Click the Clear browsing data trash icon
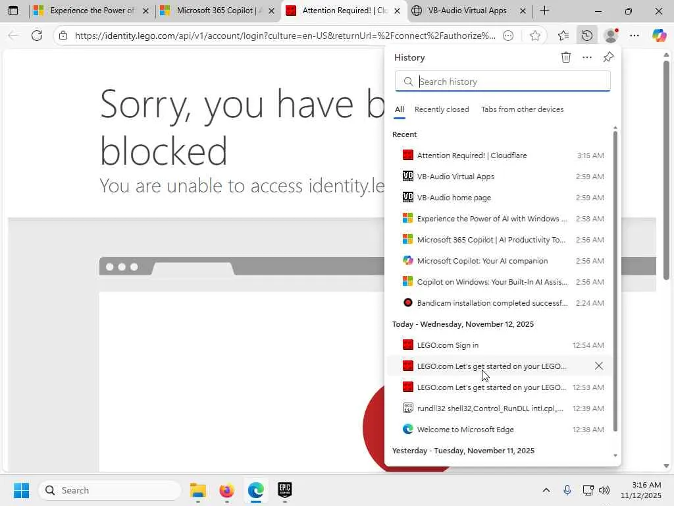Viewport: 674px width, 506px height. pyautogui.click(x=565, y=57)
